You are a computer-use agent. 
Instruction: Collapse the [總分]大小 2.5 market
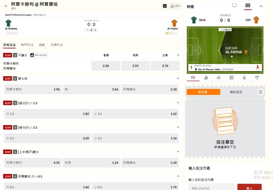coord(178,127)
